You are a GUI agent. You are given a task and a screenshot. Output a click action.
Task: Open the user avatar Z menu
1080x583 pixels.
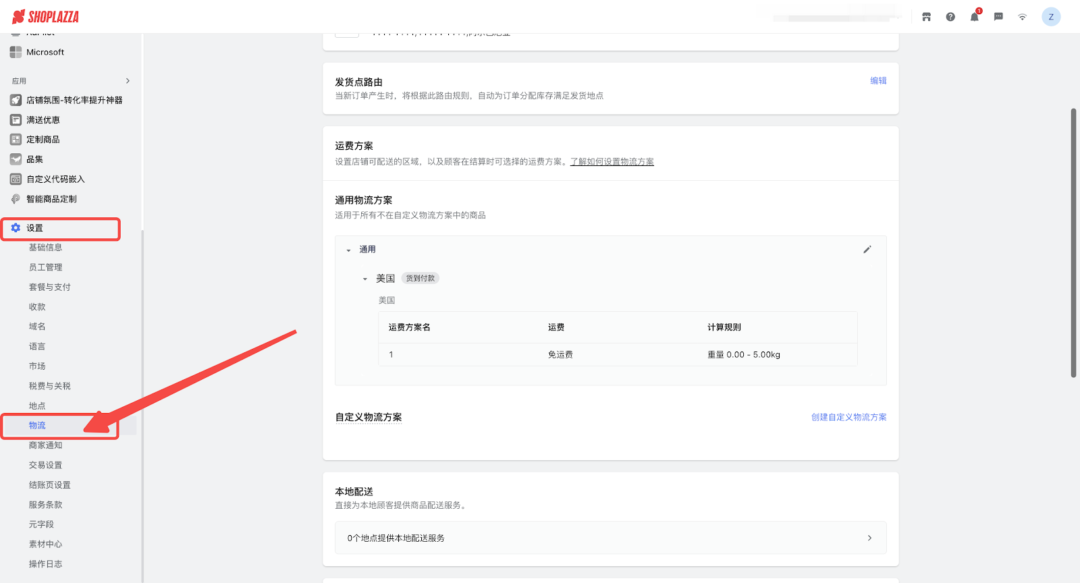coord(1050,17)
